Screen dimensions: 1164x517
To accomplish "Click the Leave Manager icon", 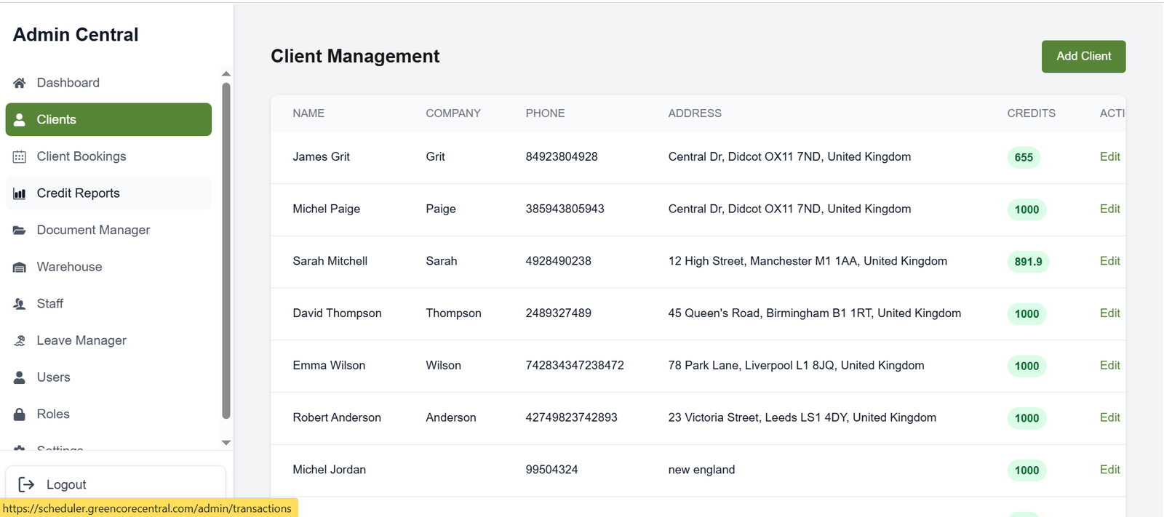I will pyautogui.click(x=20, y=341).
